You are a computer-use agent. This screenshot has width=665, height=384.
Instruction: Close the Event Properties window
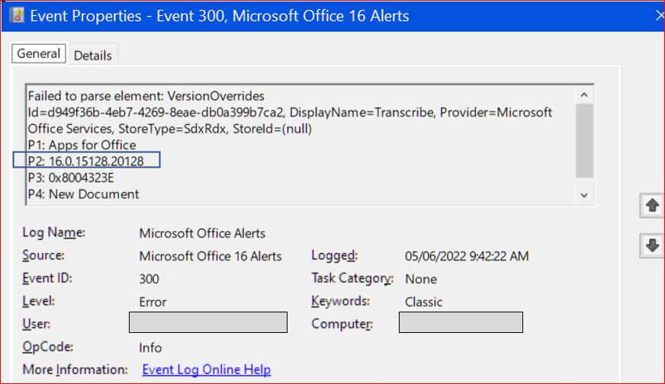click(659, 16)
